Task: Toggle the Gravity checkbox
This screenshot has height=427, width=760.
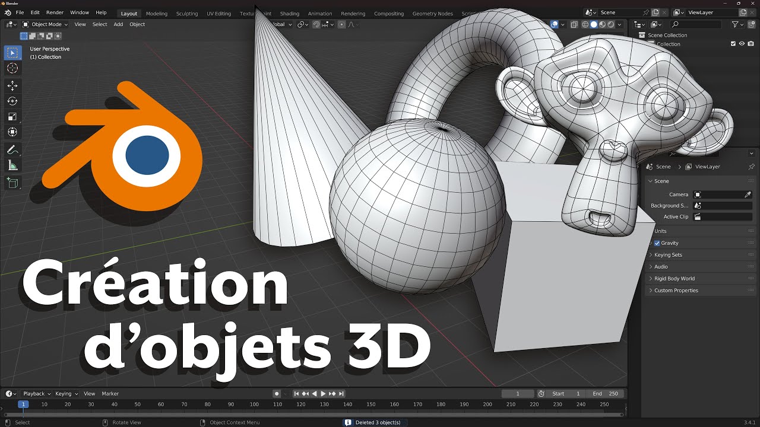Action: tap(657, 243)
